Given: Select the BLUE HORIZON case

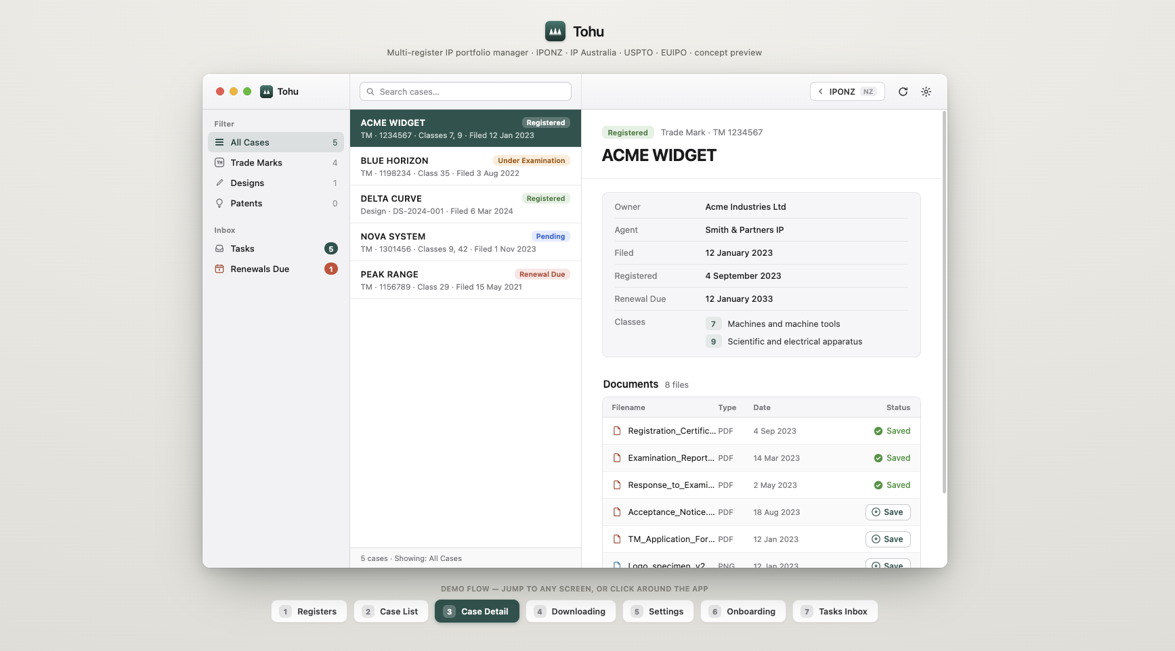Looking at the screenshot, I should point(465,166).
